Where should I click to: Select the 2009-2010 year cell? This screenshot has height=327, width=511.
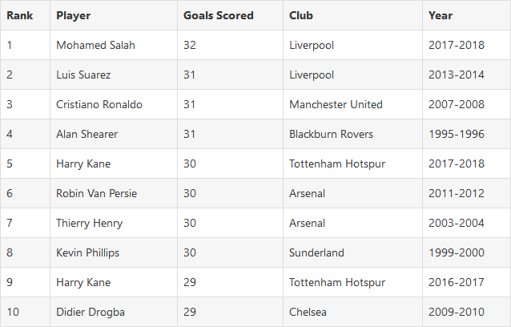[457, 312]
